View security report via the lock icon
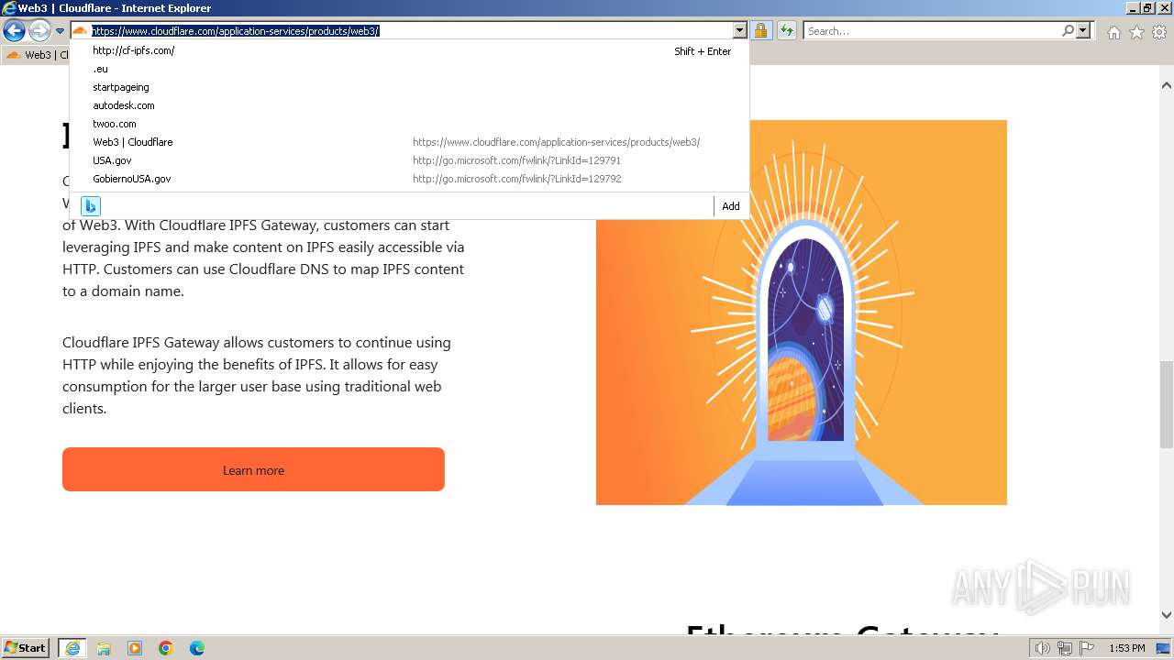Screen dimensions: 1174x660 (x=761, y=31)
